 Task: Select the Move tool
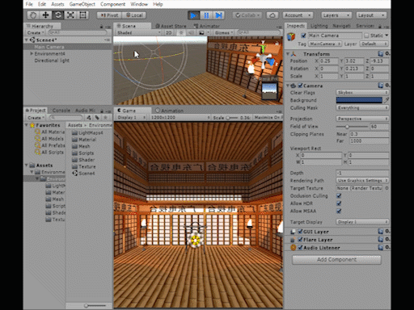[45, 15]
